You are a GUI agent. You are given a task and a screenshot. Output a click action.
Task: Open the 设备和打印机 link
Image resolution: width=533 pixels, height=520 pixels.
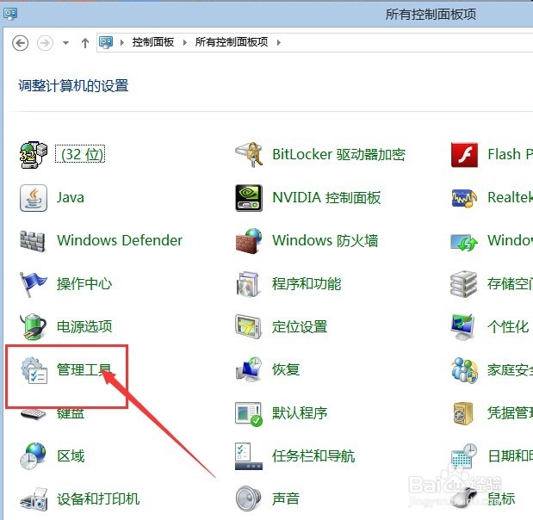click(x=98, y=498)
